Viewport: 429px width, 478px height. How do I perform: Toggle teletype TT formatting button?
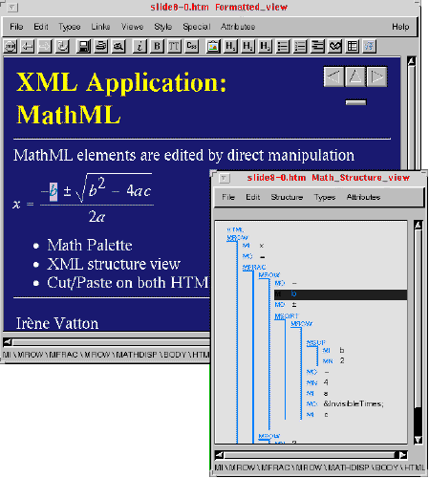pos(174,47)
